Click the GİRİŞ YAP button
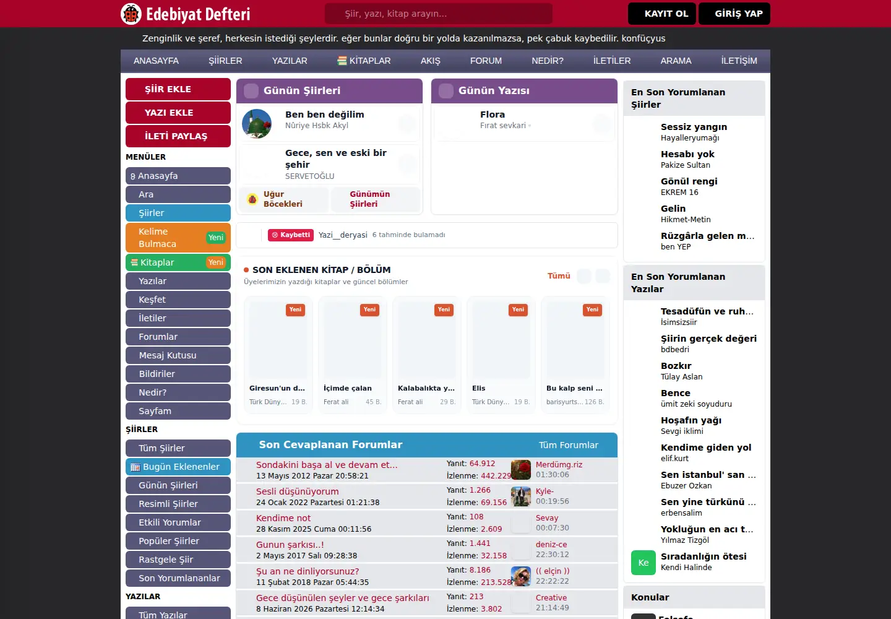Viewport: 891px width, 619px height. tap(734, 14)
